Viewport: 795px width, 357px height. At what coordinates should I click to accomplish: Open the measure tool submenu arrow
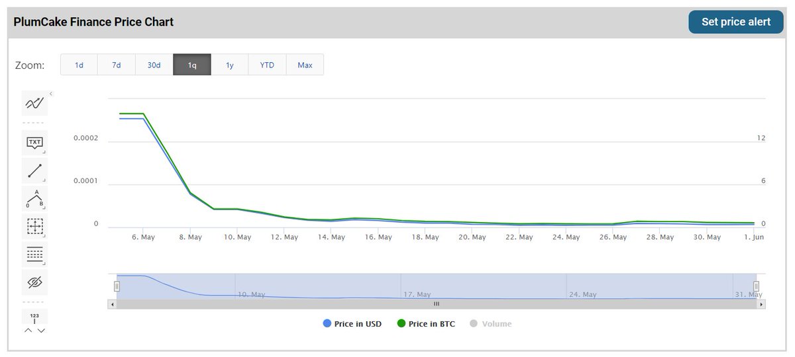(44, 208)
